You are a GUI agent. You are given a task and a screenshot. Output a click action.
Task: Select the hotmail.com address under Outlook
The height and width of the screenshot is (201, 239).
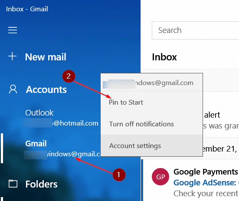[x=75, y=123]
